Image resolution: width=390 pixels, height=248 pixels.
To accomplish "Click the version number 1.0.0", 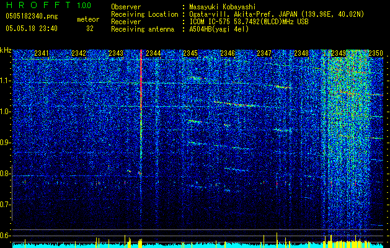I will coord(84,6).
